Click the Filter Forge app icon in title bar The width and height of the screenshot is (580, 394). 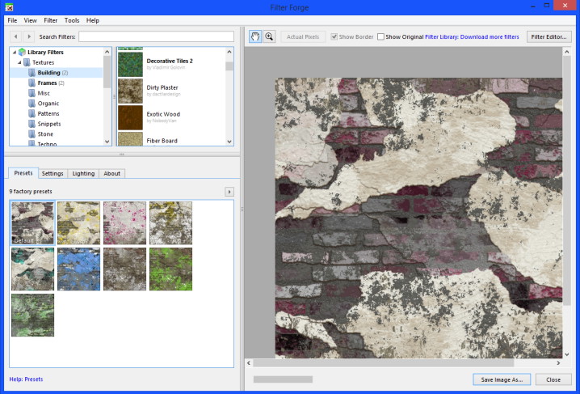pyautogui.click(x=9, y=6)
